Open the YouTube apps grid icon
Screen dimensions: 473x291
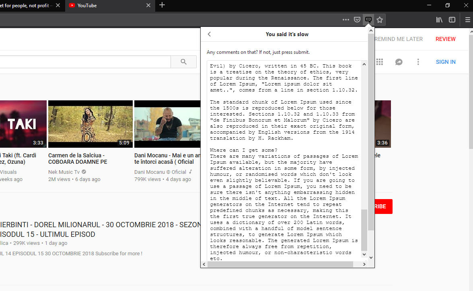(x=379, y=62)
